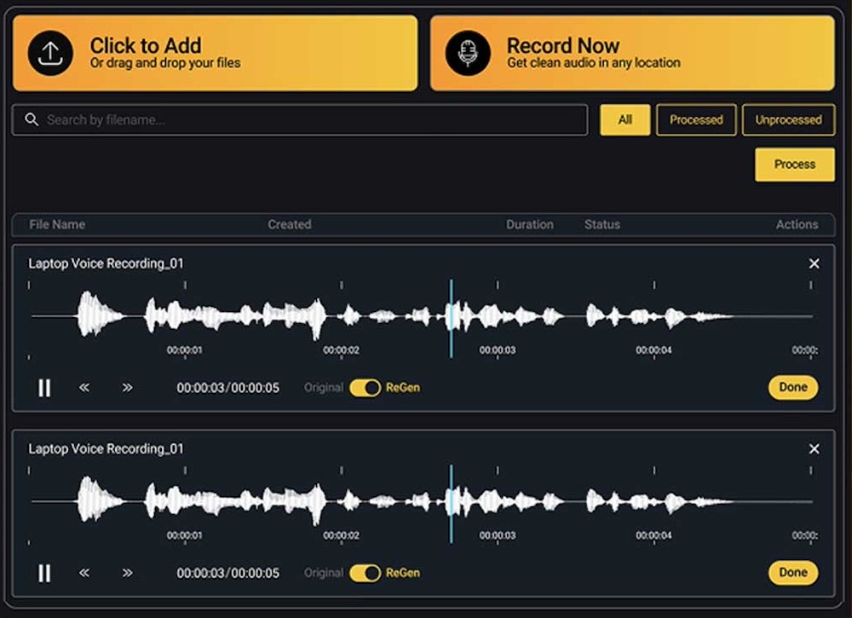852x618 pixels.
Task: Toggle Original/ReGen switch on first recording
Action: pos(366,388)
